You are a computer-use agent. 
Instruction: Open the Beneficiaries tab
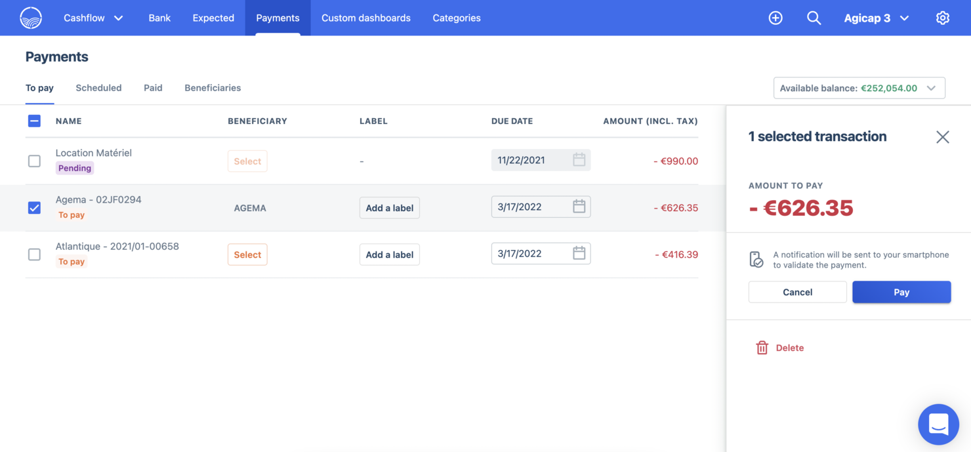click(x=213, y=87)
